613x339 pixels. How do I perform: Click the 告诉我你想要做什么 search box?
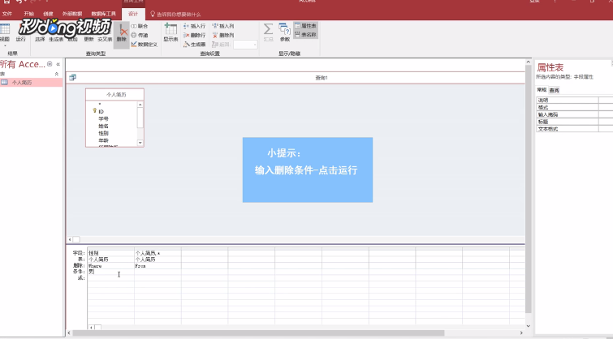point(179,15)
